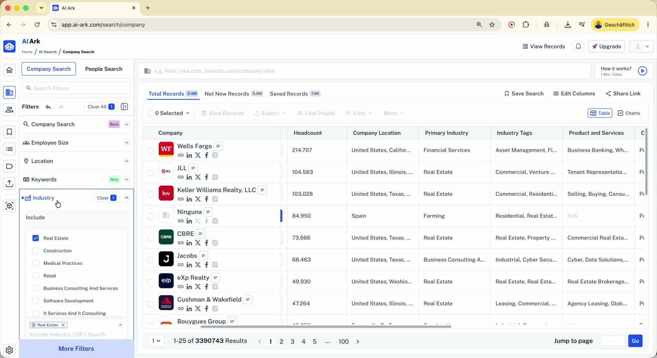Switch to Saved Records tab

pos(295,94)
